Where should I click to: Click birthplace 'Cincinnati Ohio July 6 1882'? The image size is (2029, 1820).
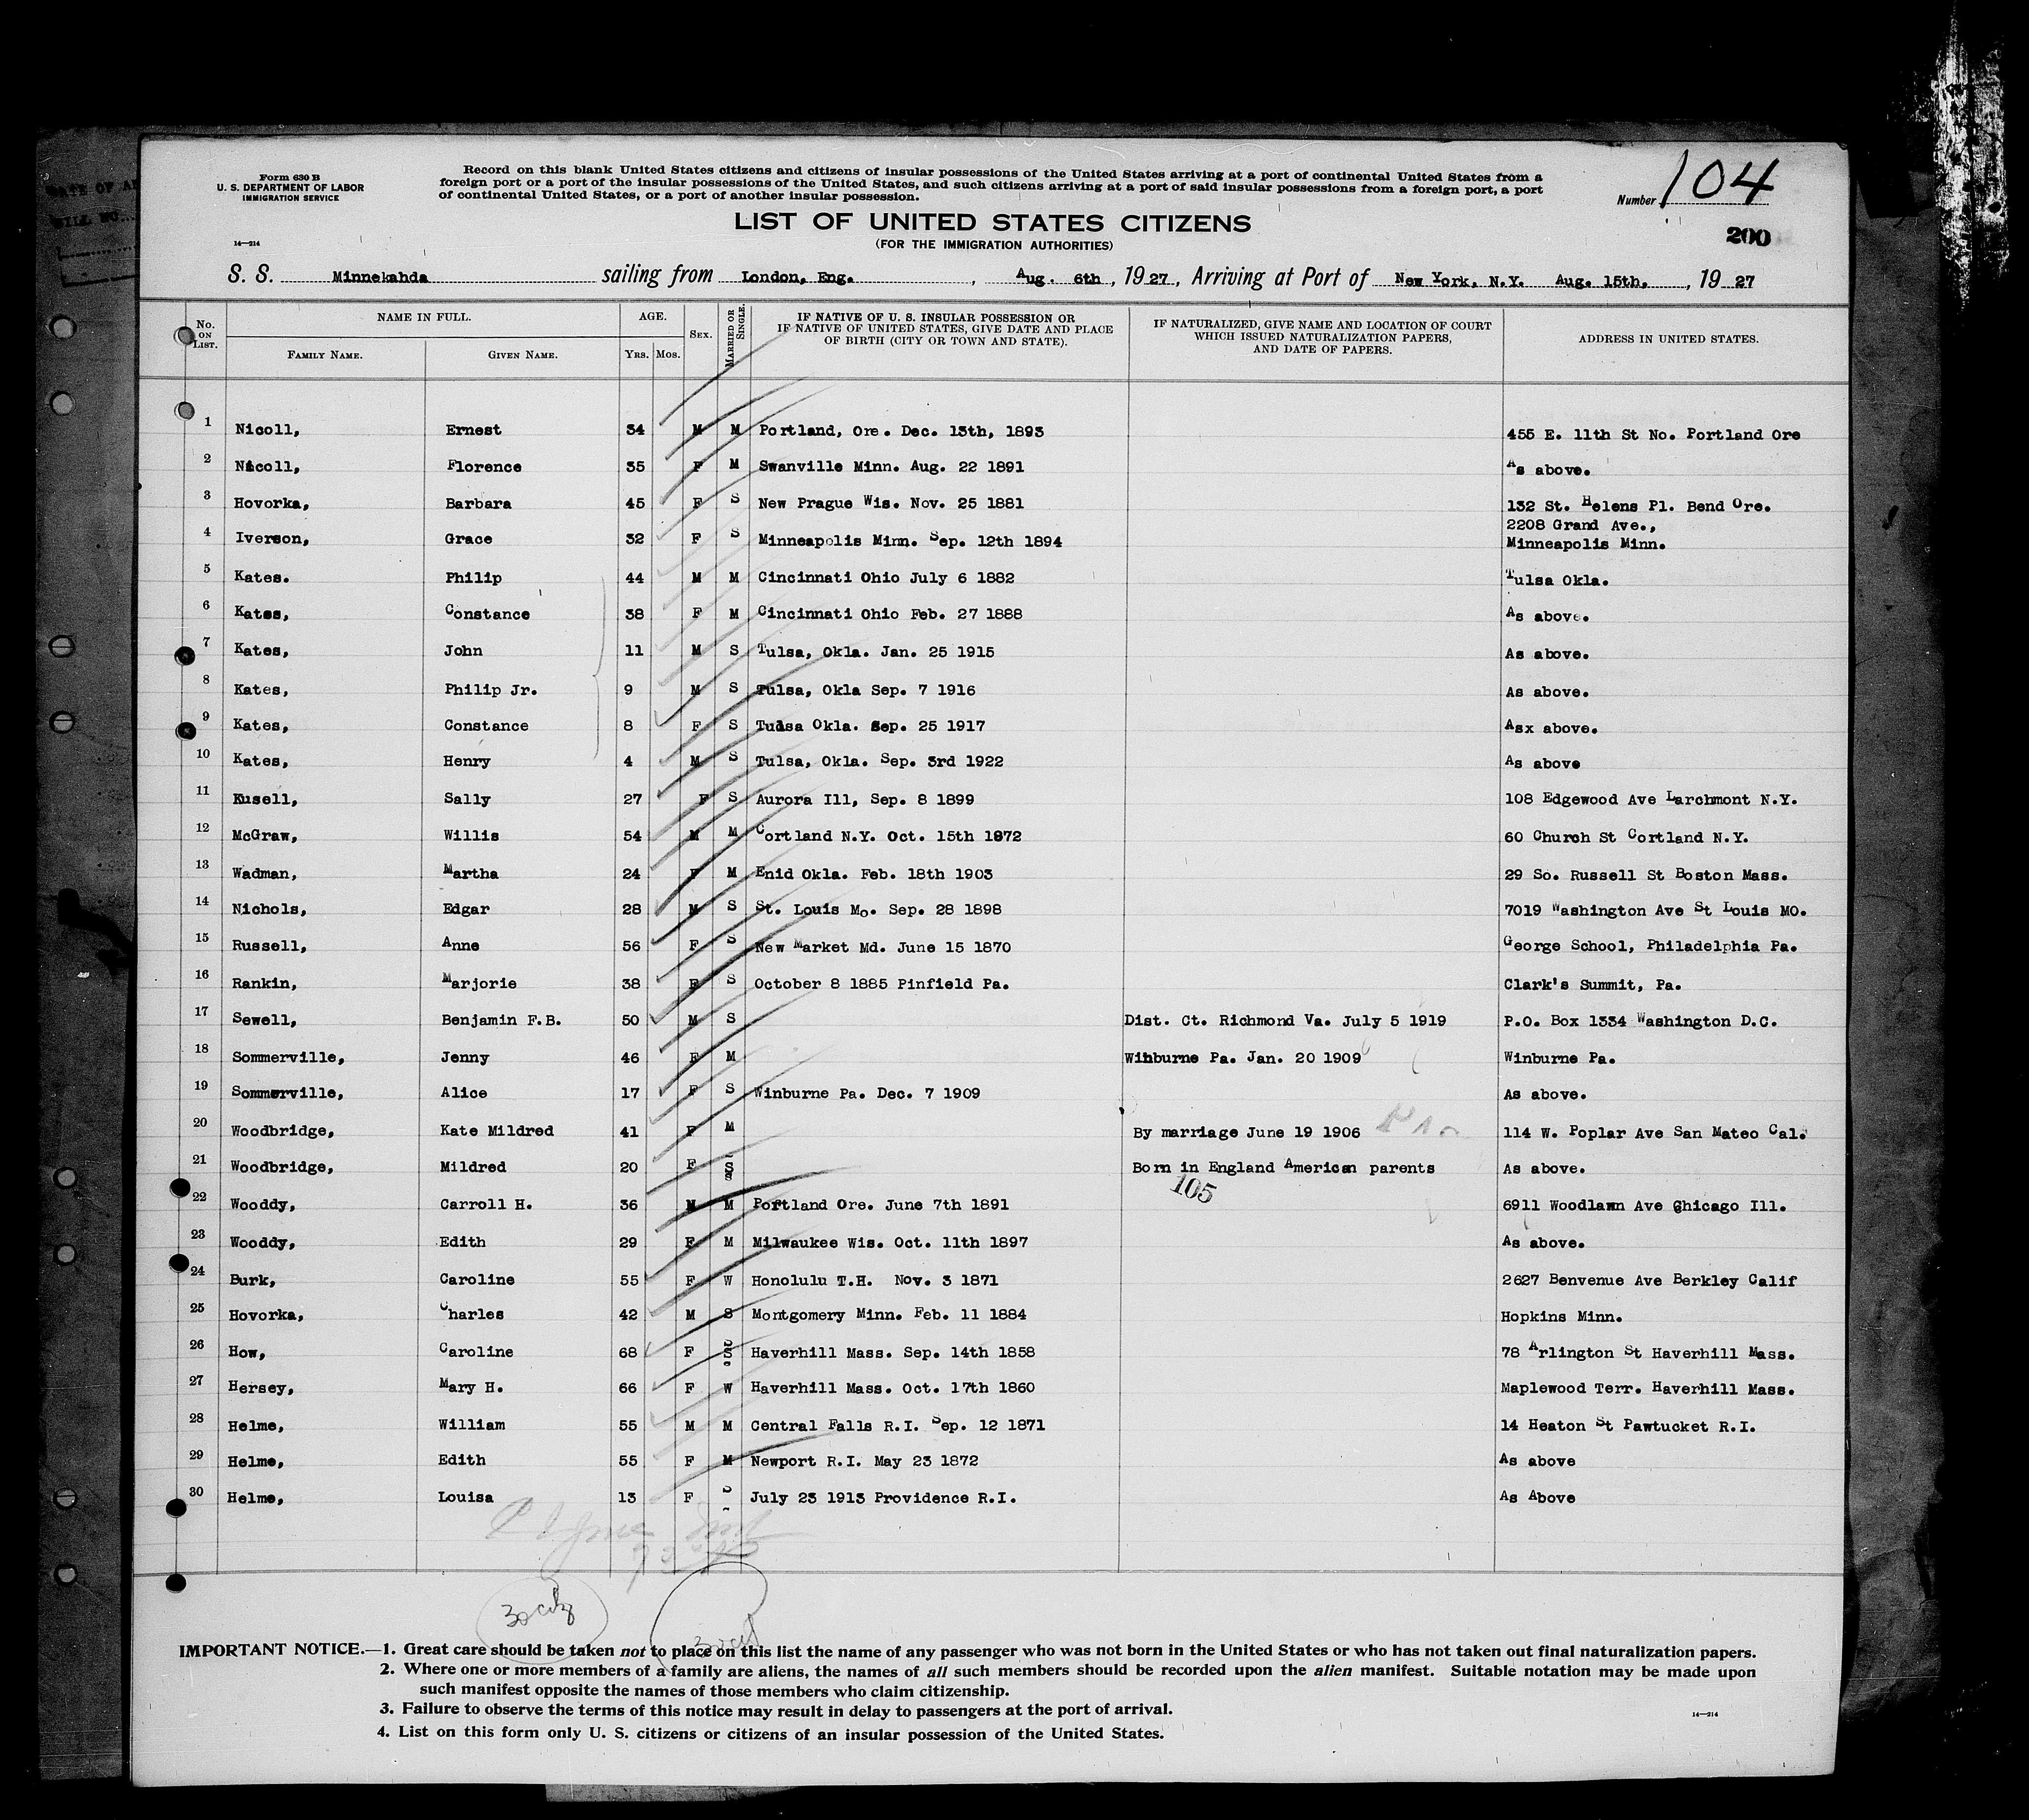coord(886,578)
